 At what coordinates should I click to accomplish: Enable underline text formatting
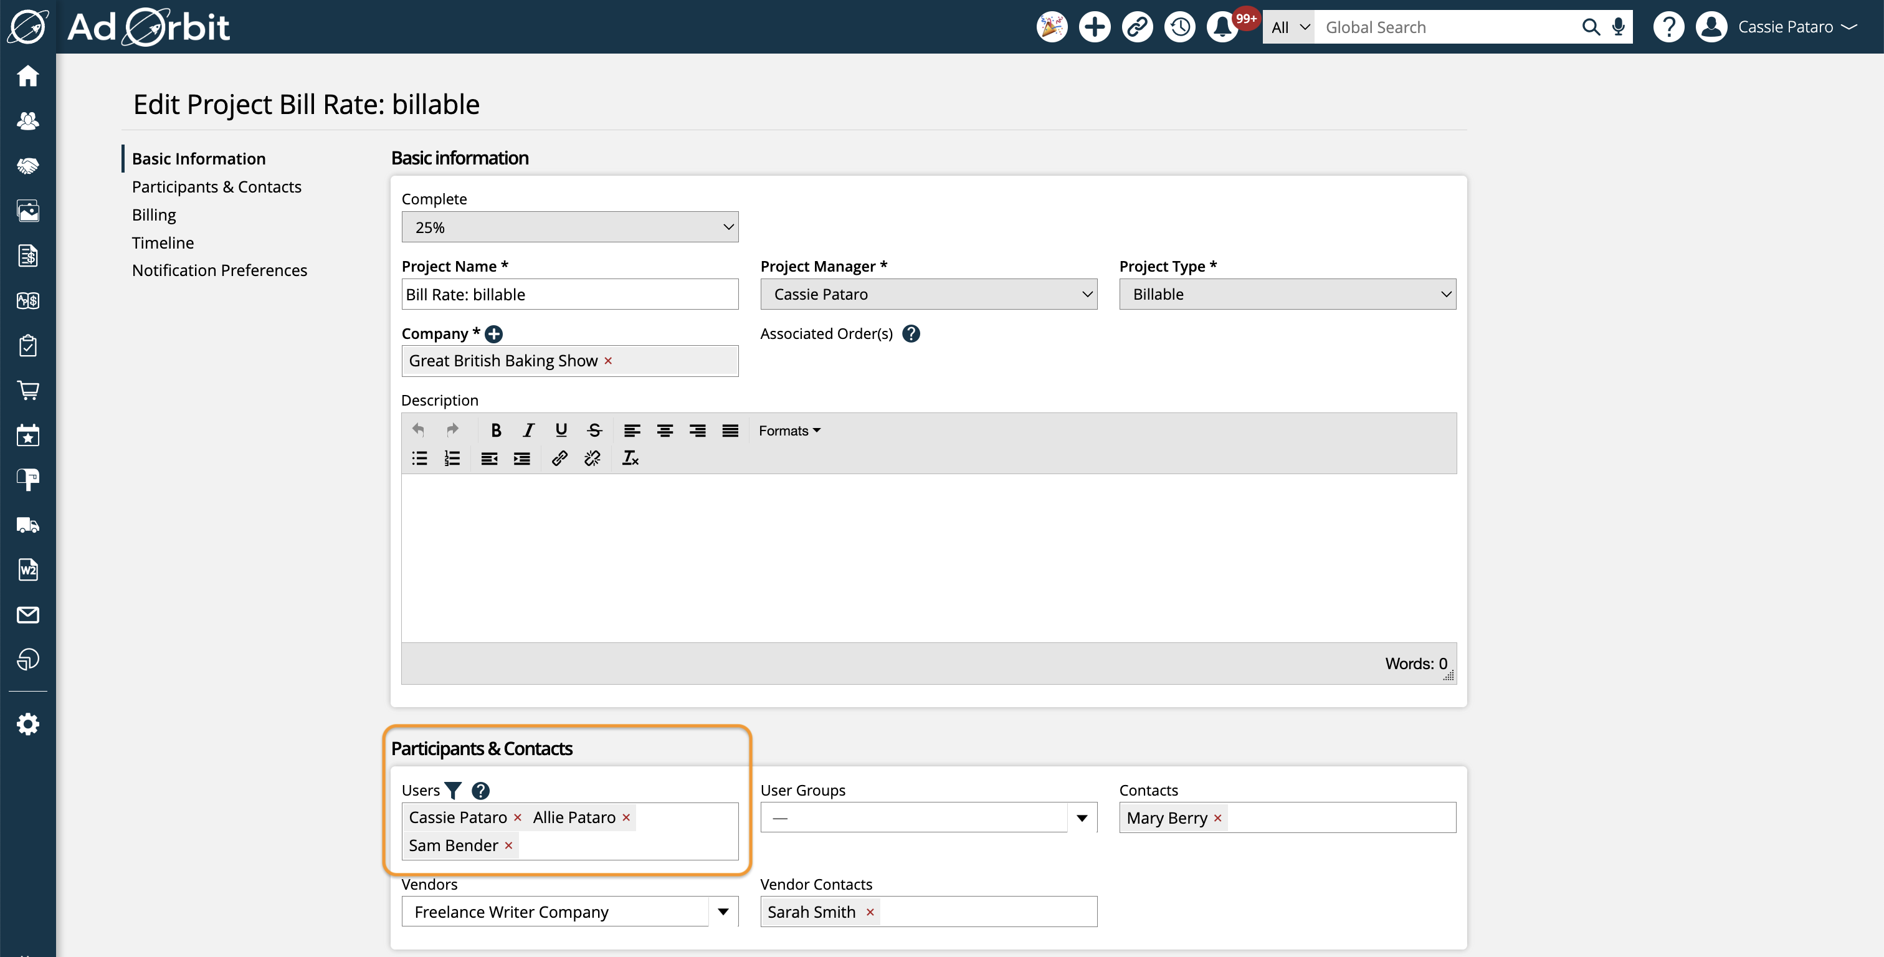point(561,430)
